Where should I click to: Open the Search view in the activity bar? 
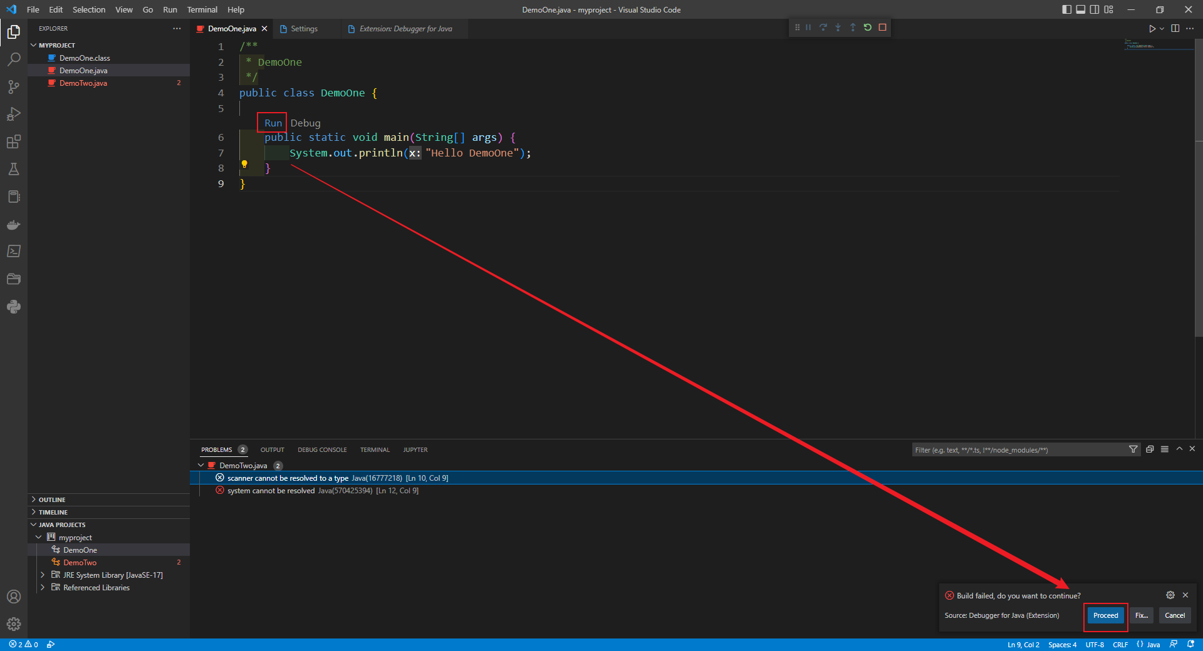[x=14, y=58]
